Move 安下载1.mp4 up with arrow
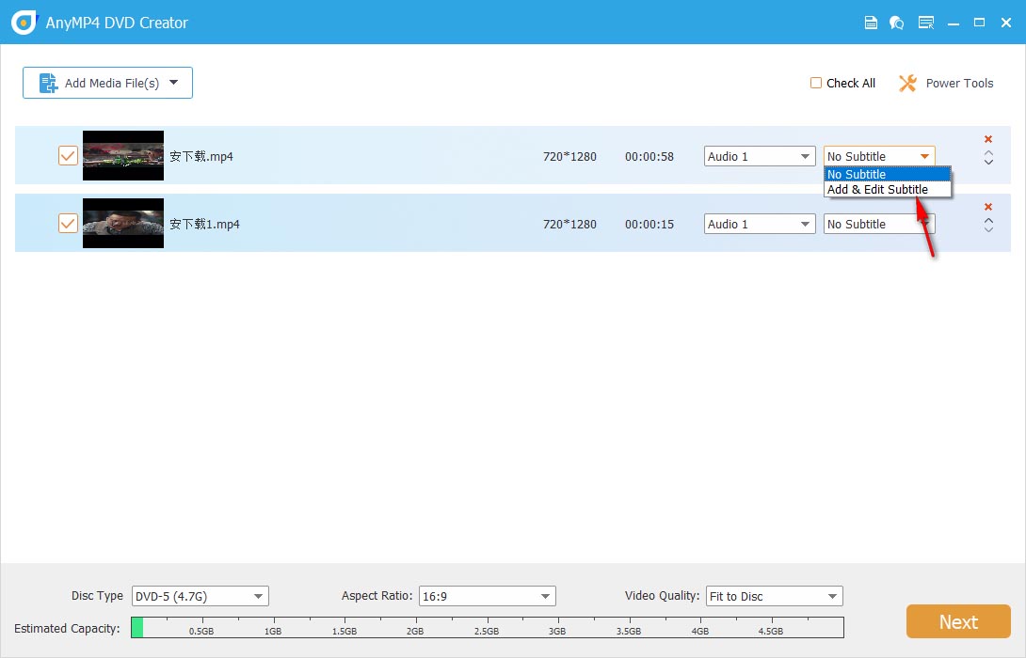 tap(988, 220)
